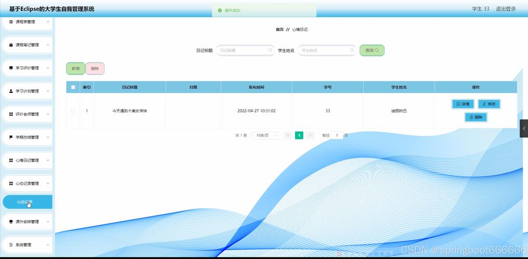Viewport: 528px width, 259px height.
Task: Click timestamp 2022-04-27 10:31:02
Action: (x=256, y=111)
